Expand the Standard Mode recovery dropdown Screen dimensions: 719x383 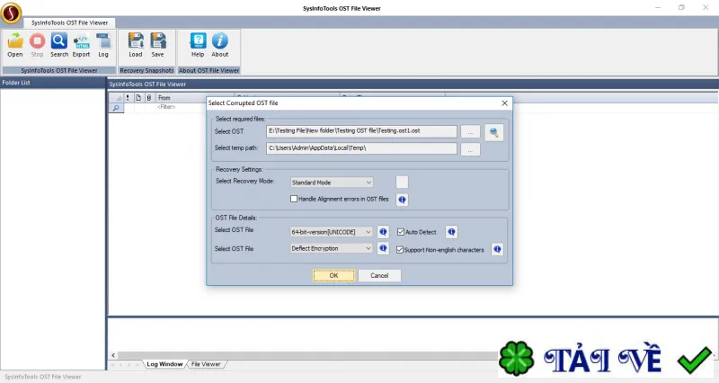tap(332, 183)
